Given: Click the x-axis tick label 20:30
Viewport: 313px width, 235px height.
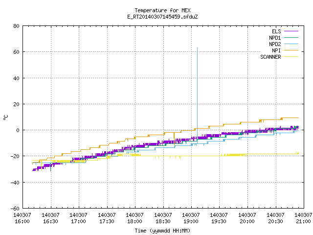Looking at the screenshot, I should pyautogui.click(x=276, y=221).
